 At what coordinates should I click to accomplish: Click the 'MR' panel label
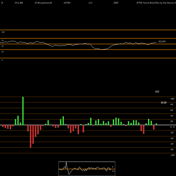coord(157,92)
